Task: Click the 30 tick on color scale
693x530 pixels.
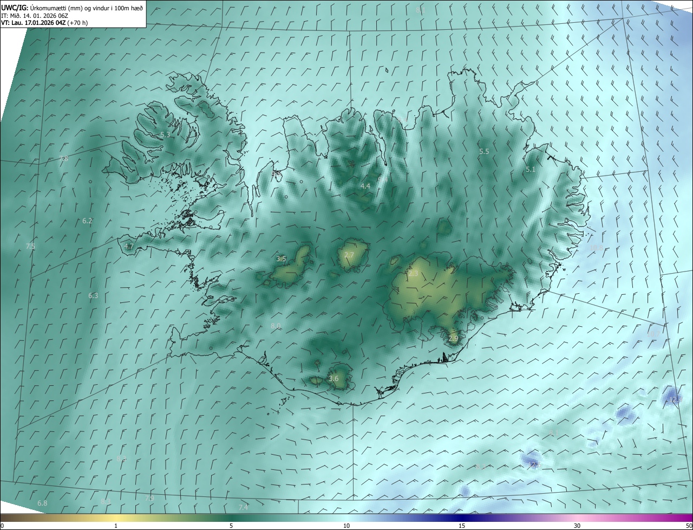Action: coord(577,526)
